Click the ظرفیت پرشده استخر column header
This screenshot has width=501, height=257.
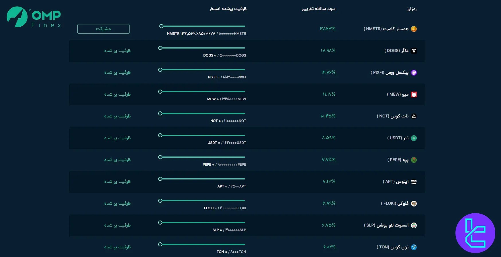[x=228, y=9]
